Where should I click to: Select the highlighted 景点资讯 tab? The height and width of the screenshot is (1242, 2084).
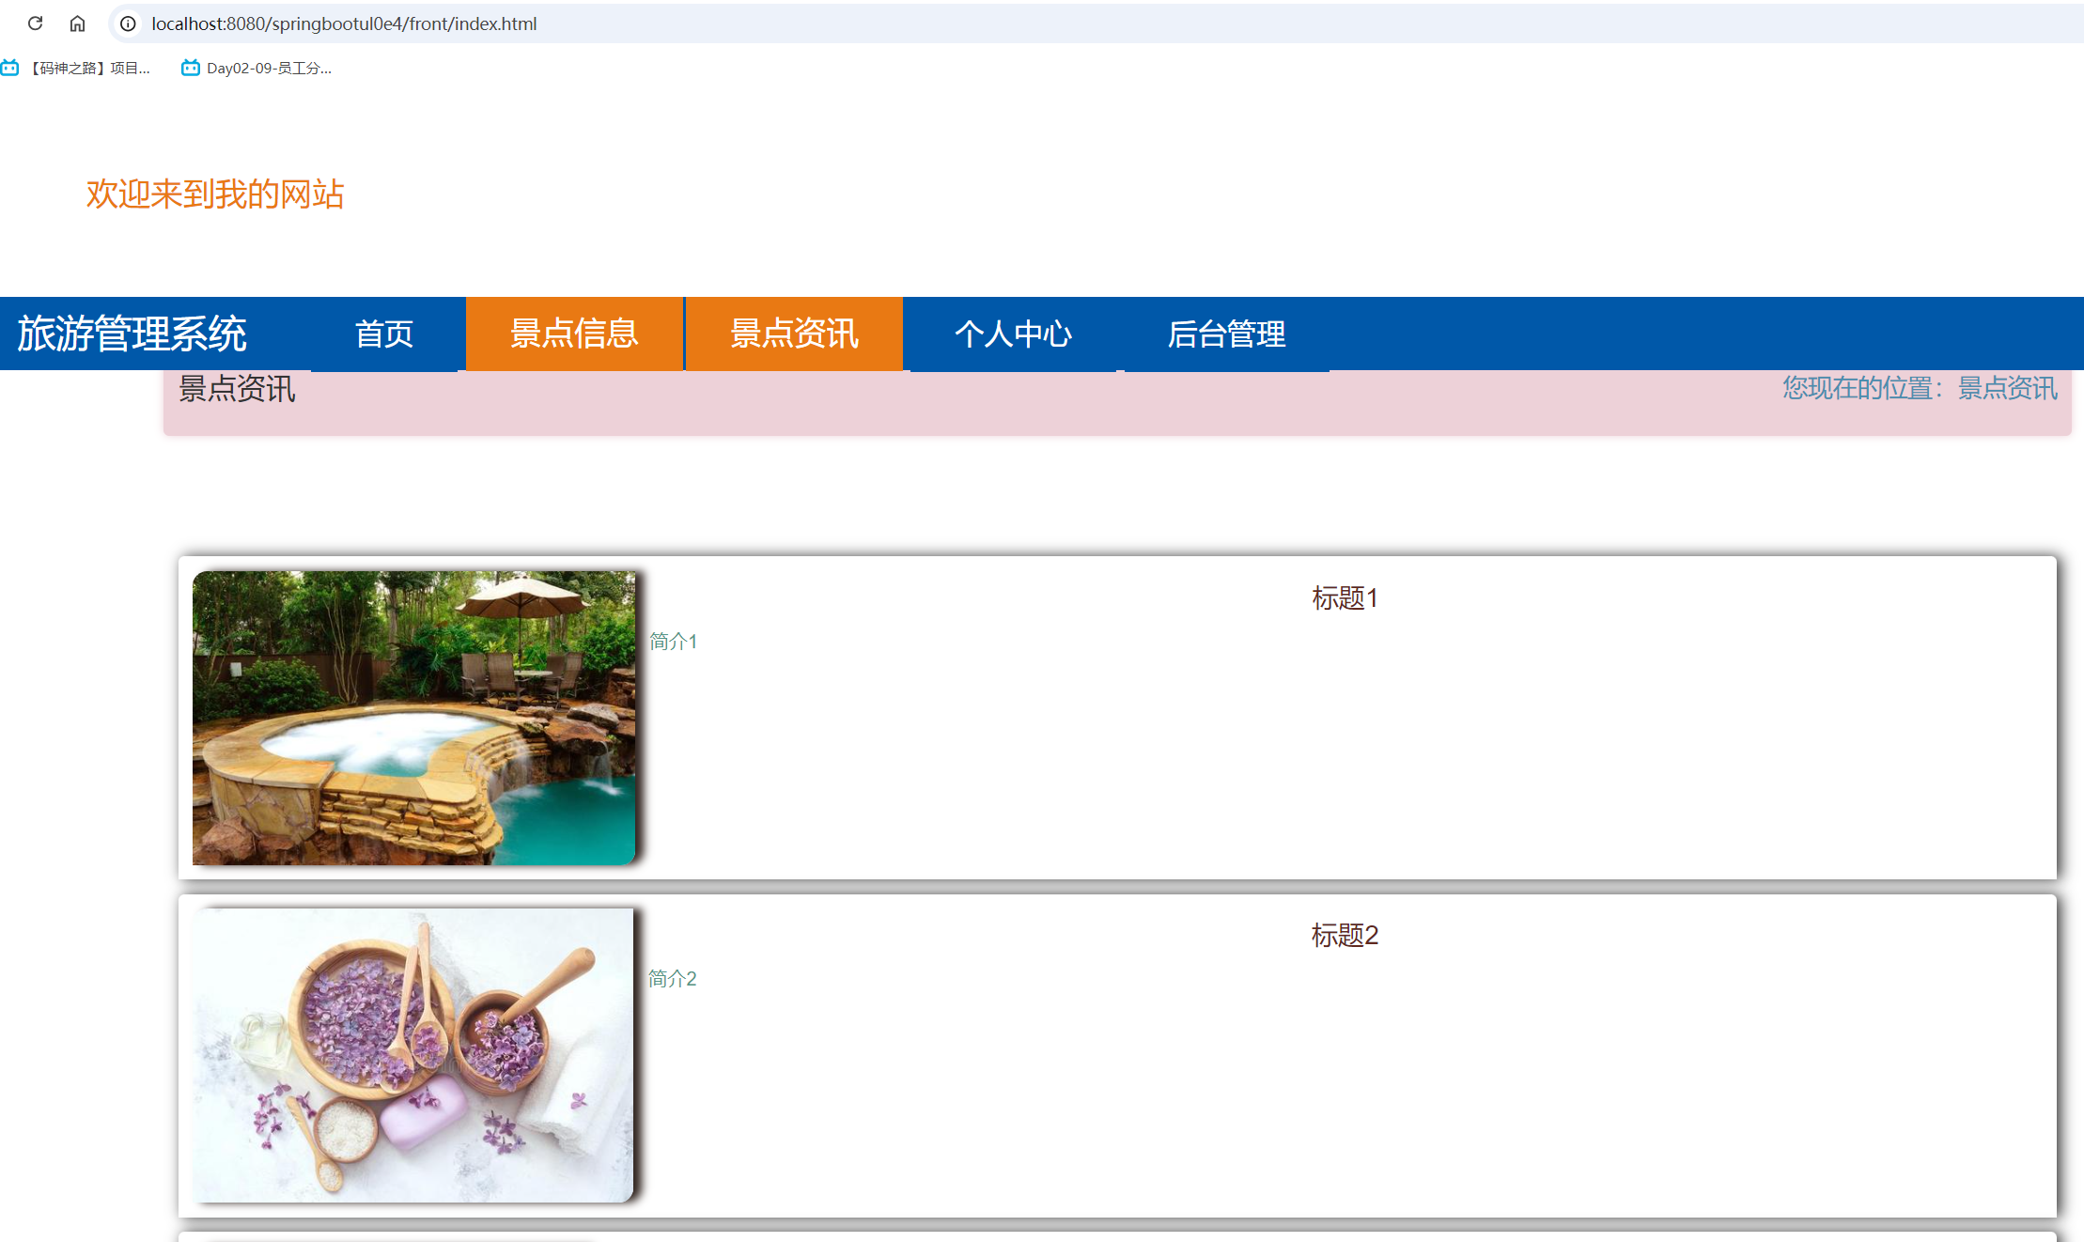(794, 334)
